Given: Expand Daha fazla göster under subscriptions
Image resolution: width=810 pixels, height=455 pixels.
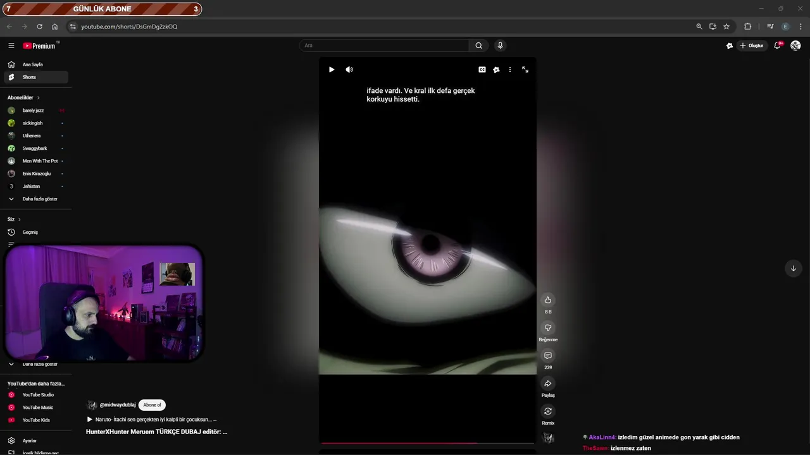Looking at the screenshot, I should pyautogui.click(x=36, y=199).
